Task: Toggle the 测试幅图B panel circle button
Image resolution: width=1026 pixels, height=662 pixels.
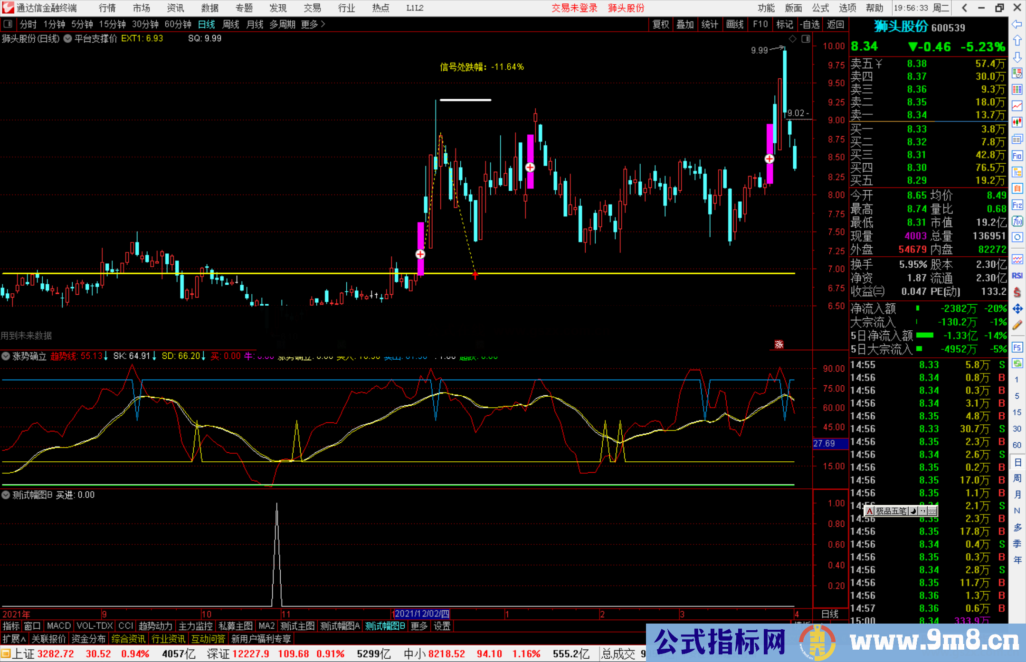Action: (6, 495)
